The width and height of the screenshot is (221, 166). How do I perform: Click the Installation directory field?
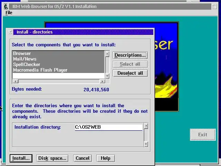click(x=108, y=127)
